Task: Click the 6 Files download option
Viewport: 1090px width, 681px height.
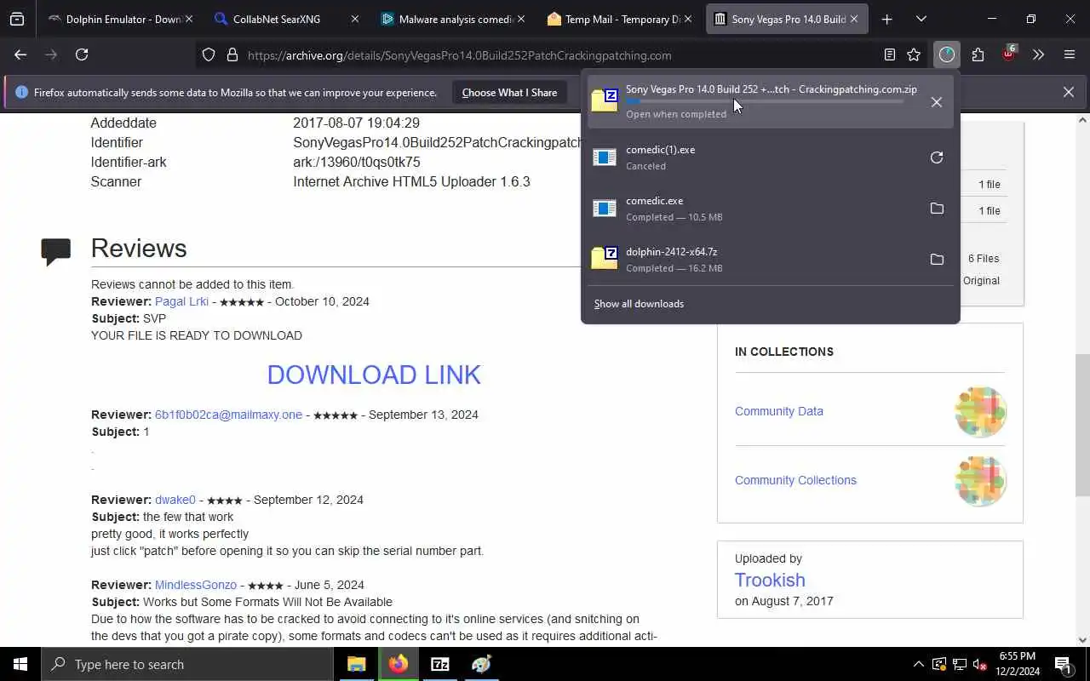Action: [984, 259]
